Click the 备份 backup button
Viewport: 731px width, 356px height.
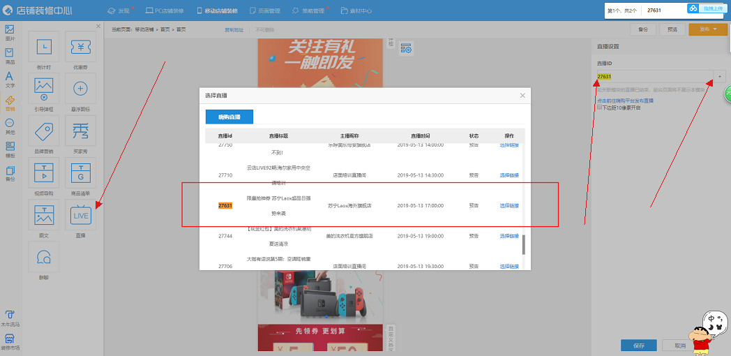pyautogui.click(x=643, y=29)
